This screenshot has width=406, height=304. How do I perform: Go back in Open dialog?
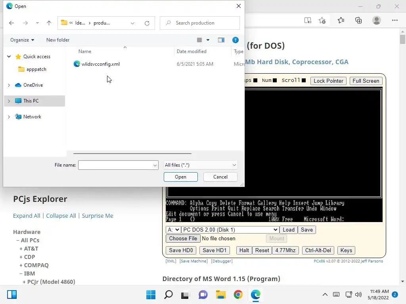pos(11,23)
